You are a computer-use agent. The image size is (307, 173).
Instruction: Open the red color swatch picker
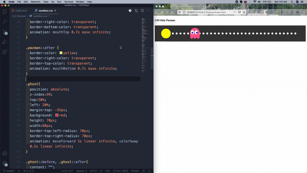[57, 115]
